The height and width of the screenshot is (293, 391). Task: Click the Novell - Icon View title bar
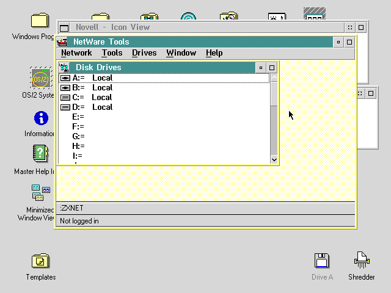[x=207, y=27]
